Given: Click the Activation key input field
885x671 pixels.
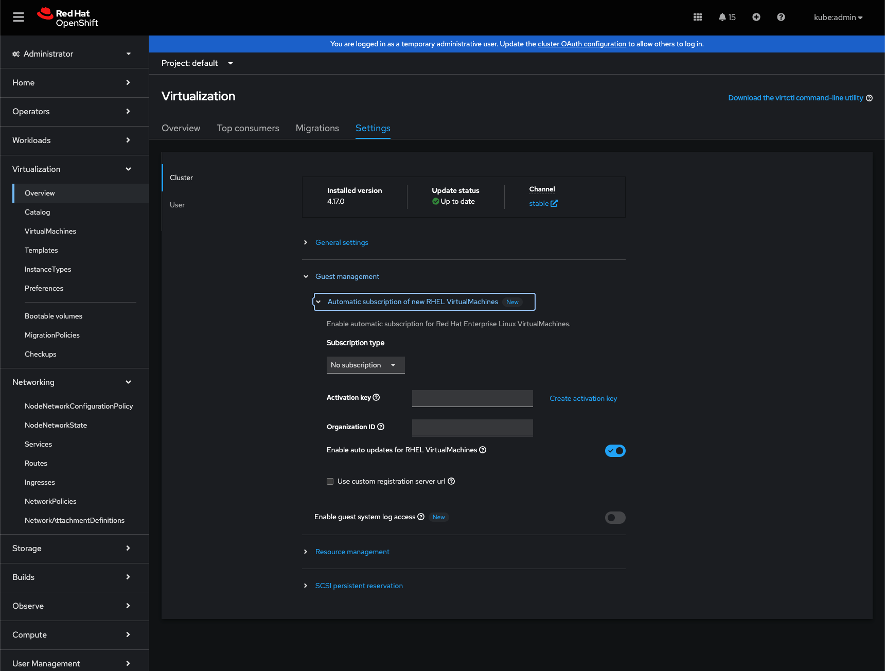Looking at the screenshot, I should pos(472,398).
